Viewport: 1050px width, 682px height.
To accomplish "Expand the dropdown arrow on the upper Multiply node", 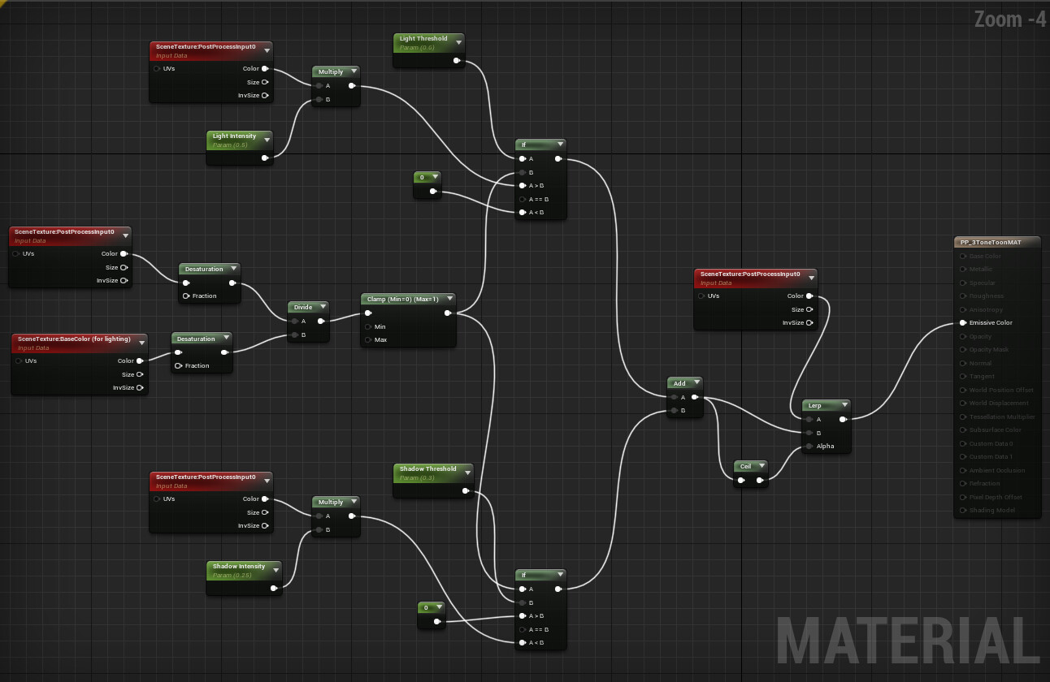I will coord(355,71).
